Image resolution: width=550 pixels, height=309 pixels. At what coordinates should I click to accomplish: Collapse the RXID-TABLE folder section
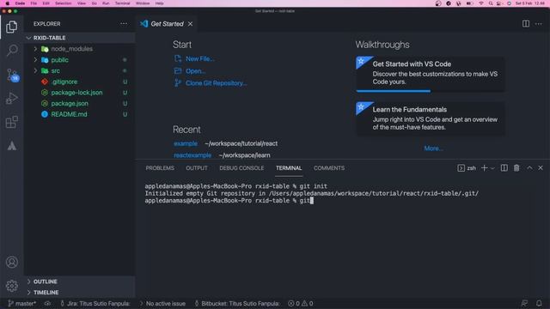[80, 38]
